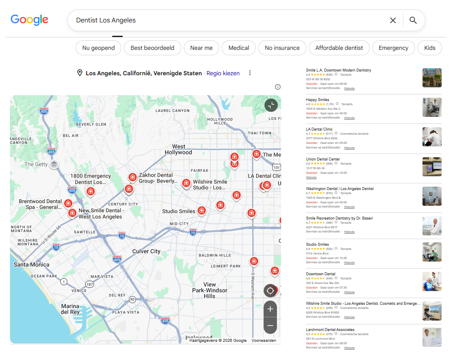The width and height of the screenshot is (457, 363).
Task: Apply the Near me filter chip
Action: 201,48
